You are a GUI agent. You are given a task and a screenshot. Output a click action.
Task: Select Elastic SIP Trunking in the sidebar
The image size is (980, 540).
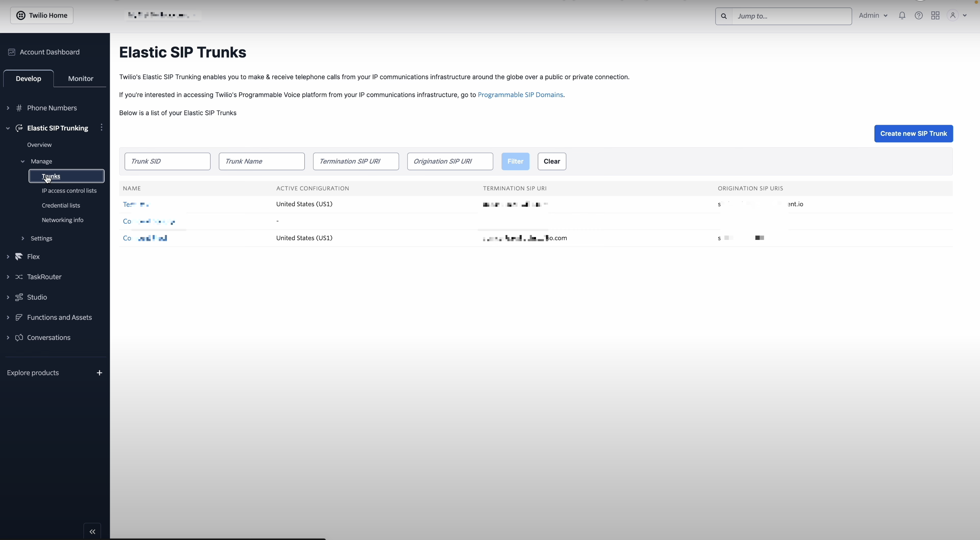57,128
